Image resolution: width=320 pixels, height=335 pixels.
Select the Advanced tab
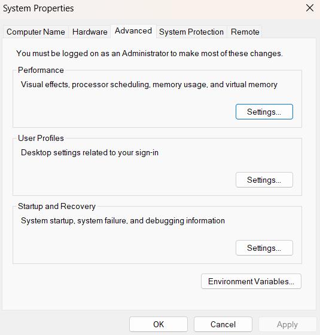133,31
